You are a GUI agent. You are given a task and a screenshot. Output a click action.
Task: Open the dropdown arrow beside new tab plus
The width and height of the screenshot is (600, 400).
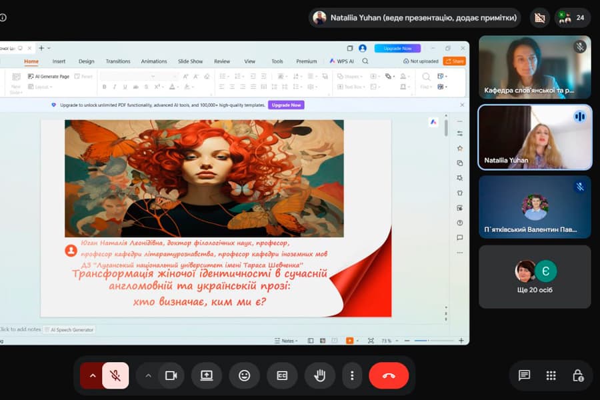pos(49,48)
